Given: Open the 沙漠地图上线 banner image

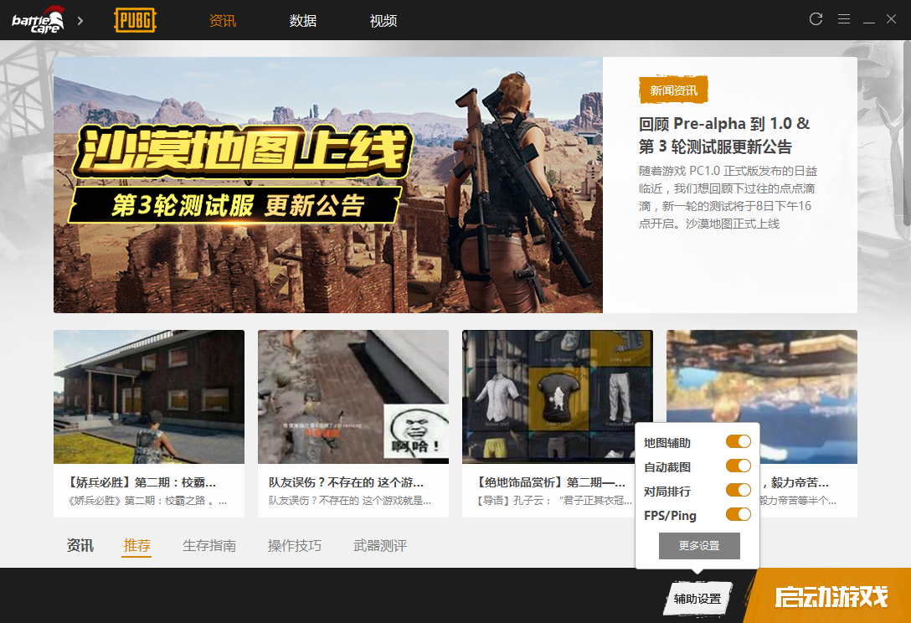Looking at the screenshot, I should point(328,185).
